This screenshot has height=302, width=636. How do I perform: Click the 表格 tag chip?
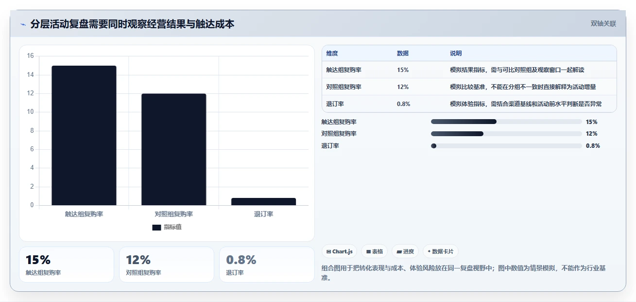coord(375,251)
